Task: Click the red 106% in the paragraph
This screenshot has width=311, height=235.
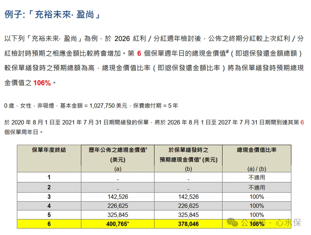Action: (42, 83)
